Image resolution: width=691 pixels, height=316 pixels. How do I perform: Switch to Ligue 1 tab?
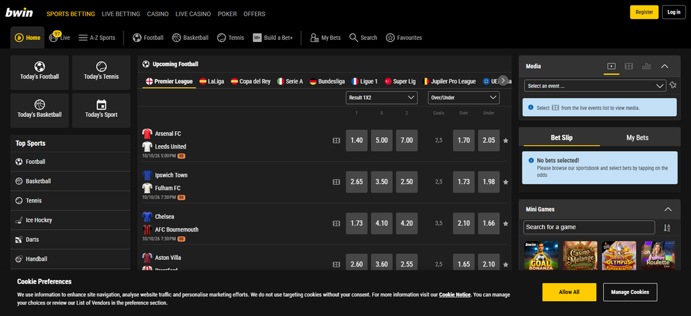click(364, 81)
